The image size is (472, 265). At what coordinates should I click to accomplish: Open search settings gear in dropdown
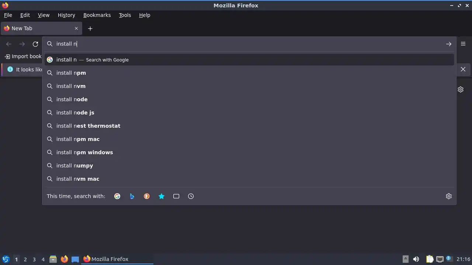(x=449, y=196)
